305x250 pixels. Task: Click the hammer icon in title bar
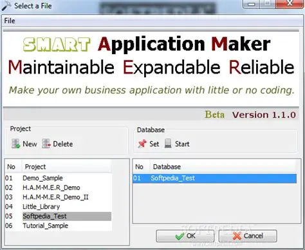6,6
